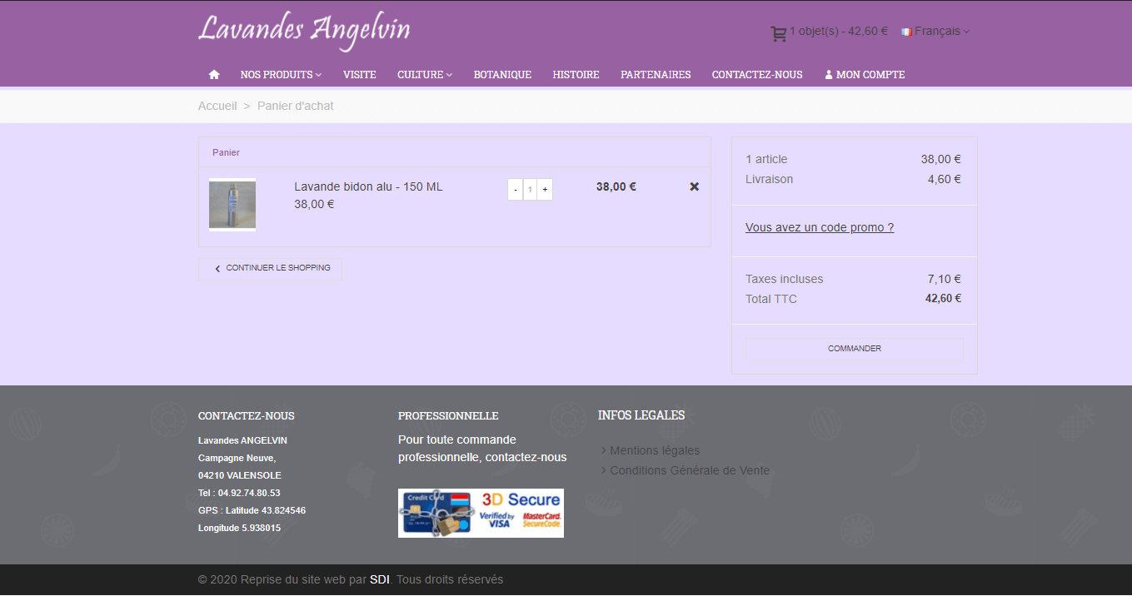1132x596 pixels.
Task: Click the 3D Secure payment badge image
Action: [x=481, y=513]
